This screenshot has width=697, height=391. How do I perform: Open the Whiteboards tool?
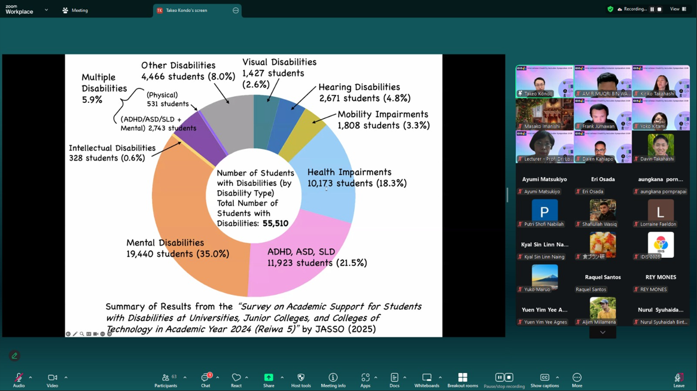click(x=427, y=379)
